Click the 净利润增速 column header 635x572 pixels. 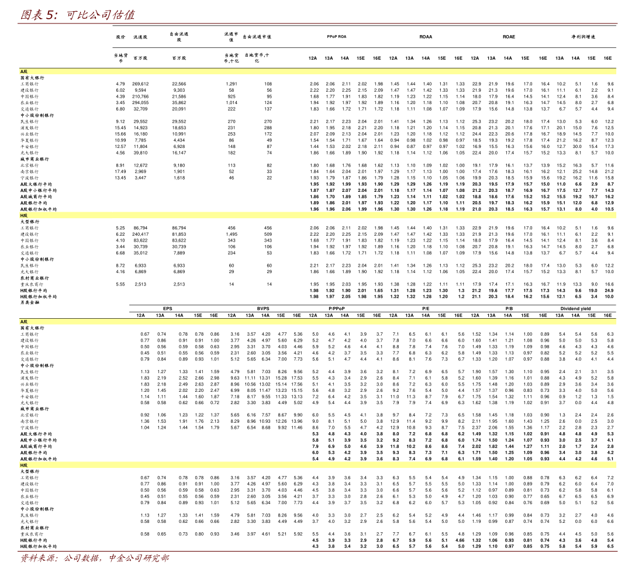(x=583, y=37)
